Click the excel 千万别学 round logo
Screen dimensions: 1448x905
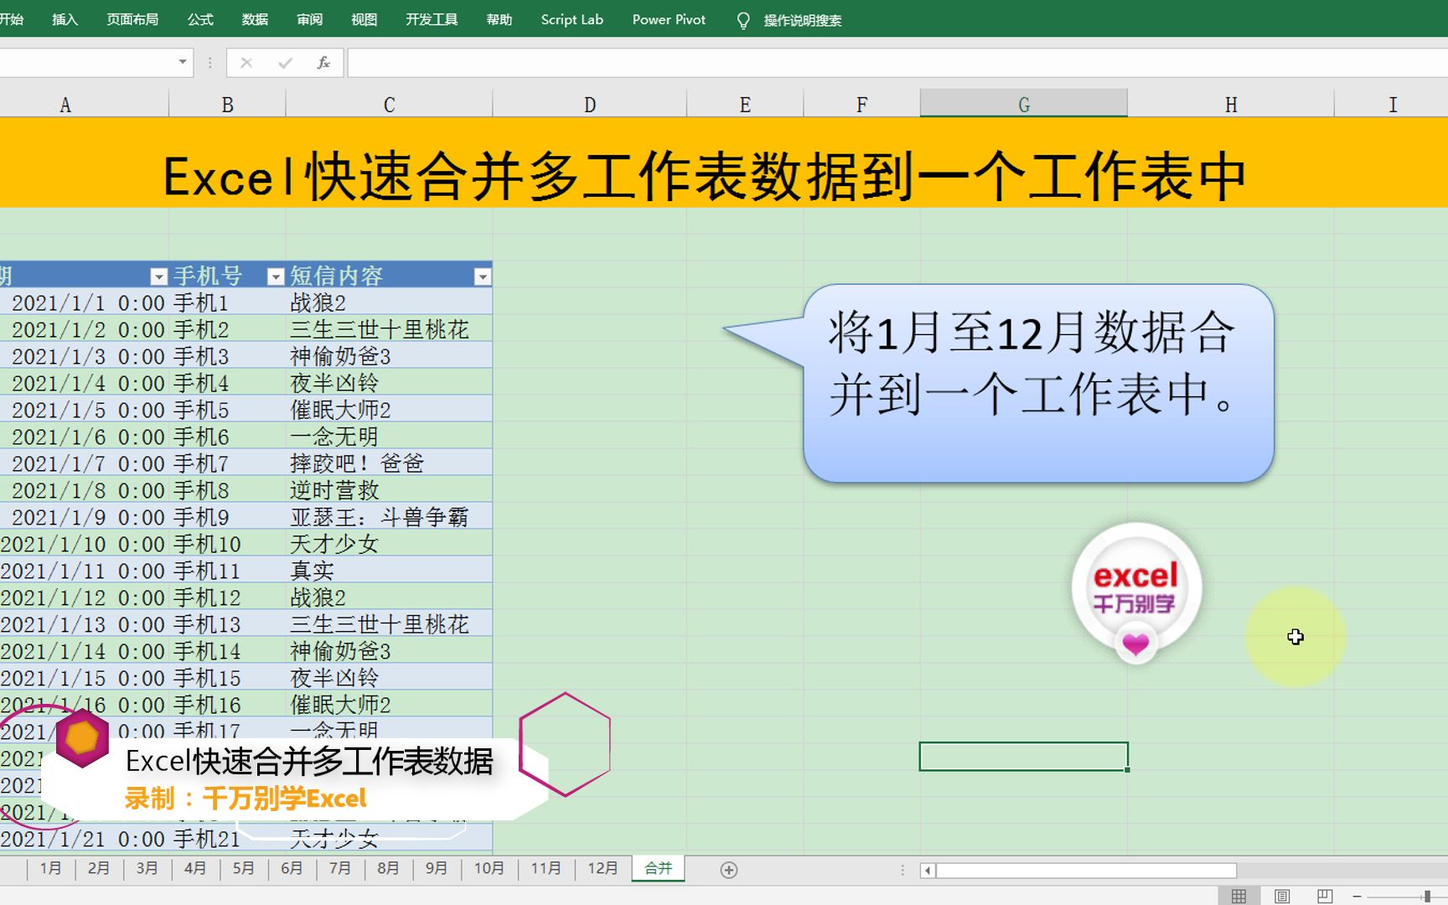click(x=1136, y=592)
